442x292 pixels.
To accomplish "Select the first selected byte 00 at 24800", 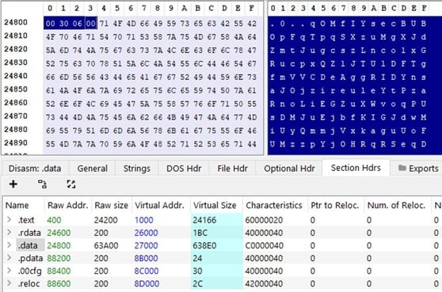I will (50, 24).
